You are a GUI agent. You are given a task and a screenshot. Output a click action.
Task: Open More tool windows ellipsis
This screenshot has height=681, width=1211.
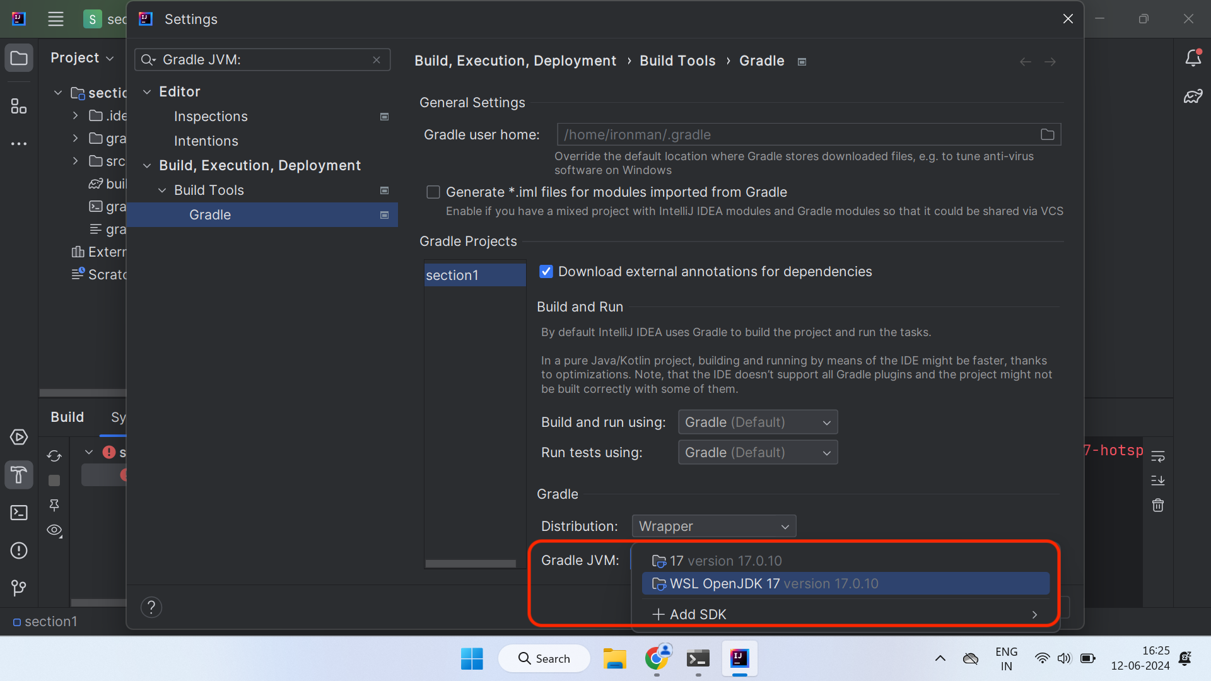point(19,144)
